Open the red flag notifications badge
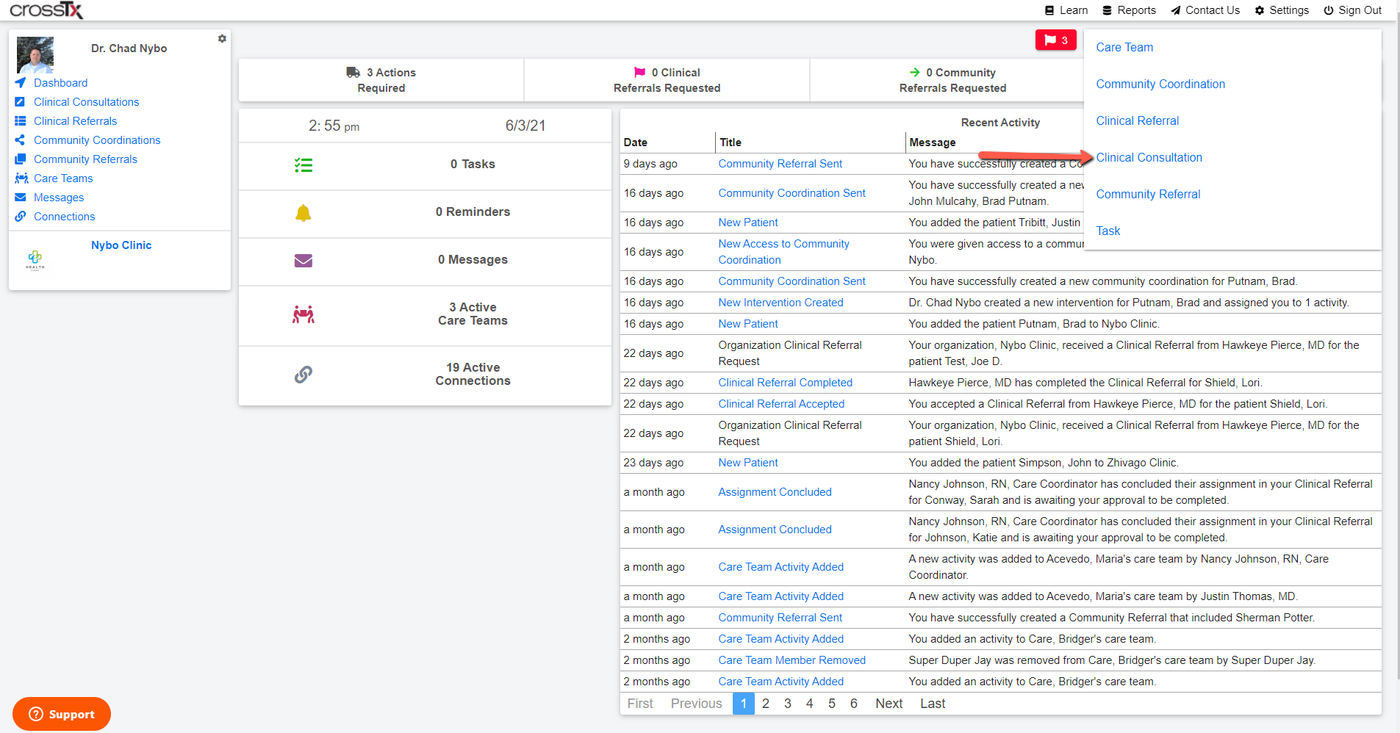This screenshot has height=733, width=1400. coord(1055,40)
